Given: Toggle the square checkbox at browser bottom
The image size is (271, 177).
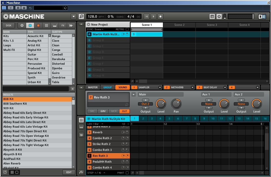Looking at the screenshot, I should click(17, 172).
